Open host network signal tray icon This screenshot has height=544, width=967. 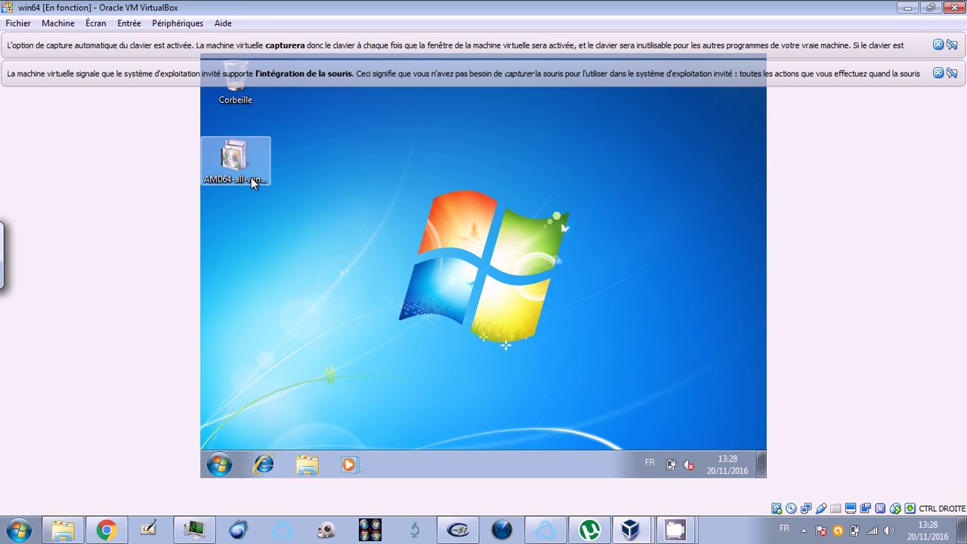872,530
